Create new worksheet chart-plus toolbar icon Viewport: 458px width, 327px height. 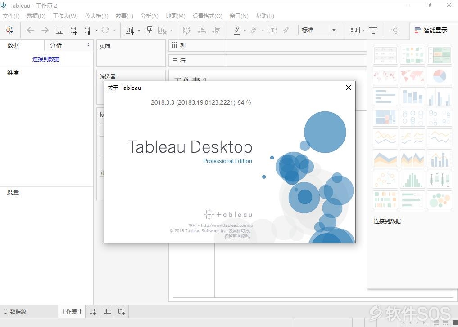[x=130, y=30]
